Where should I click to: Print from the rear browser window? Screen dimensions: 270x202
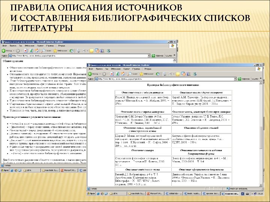point(78,51)
